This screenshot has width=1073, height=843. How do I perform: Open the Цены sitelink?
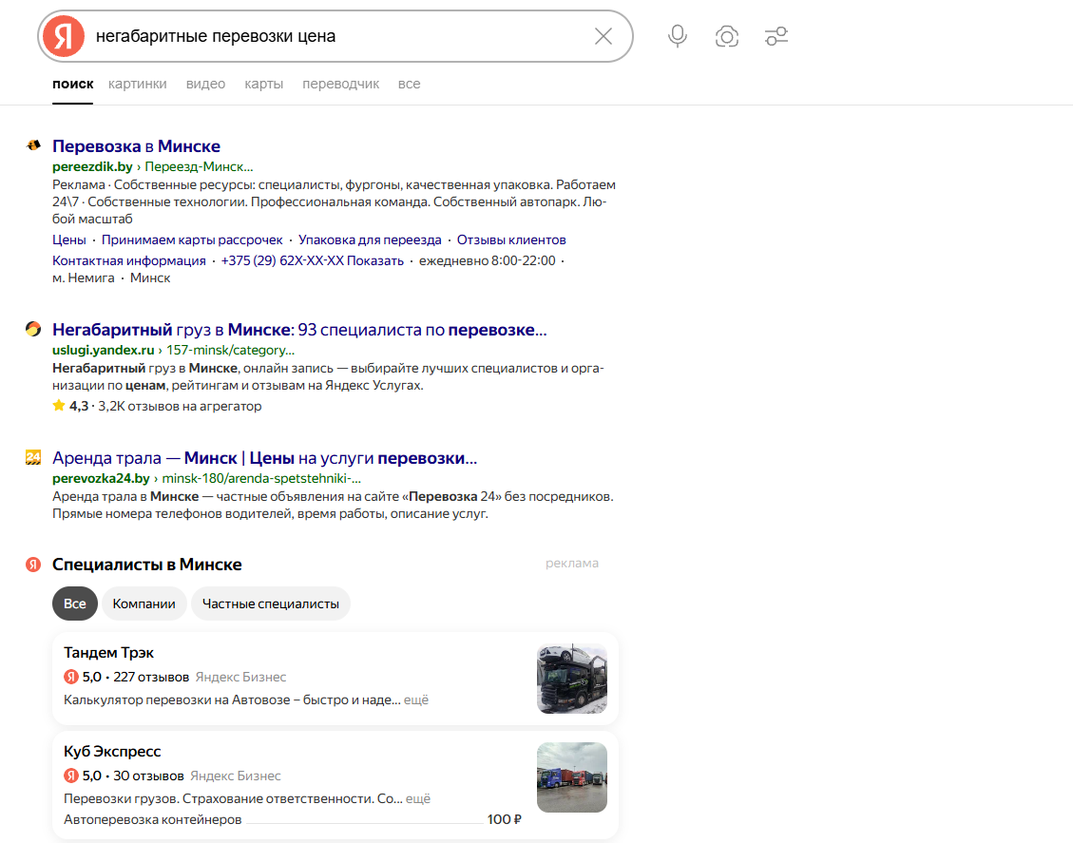(x=69, y=239)
